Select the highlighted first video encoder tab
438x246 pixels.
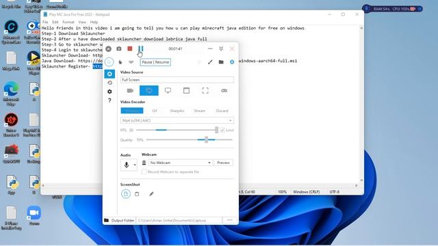coord(132,111)
